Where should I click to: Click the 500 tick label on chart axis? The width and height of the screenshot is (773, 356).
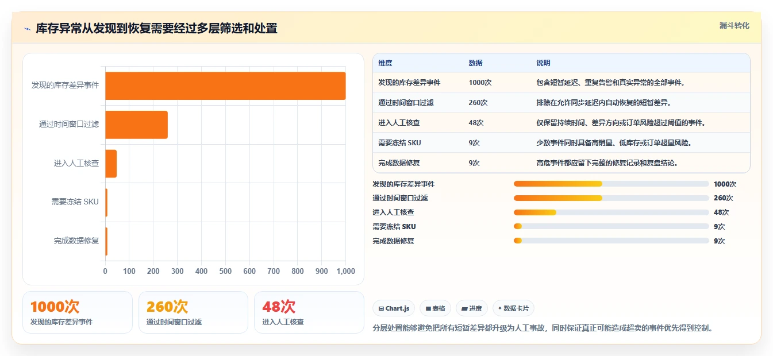[x=225, y=271]
